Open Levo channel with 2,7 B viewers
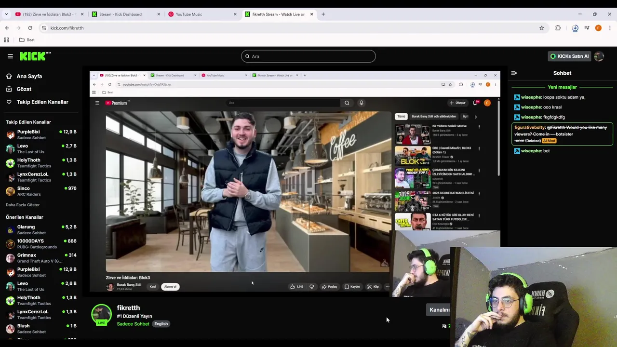The height and width of the screenshot is (347, 617). (40, 148)
